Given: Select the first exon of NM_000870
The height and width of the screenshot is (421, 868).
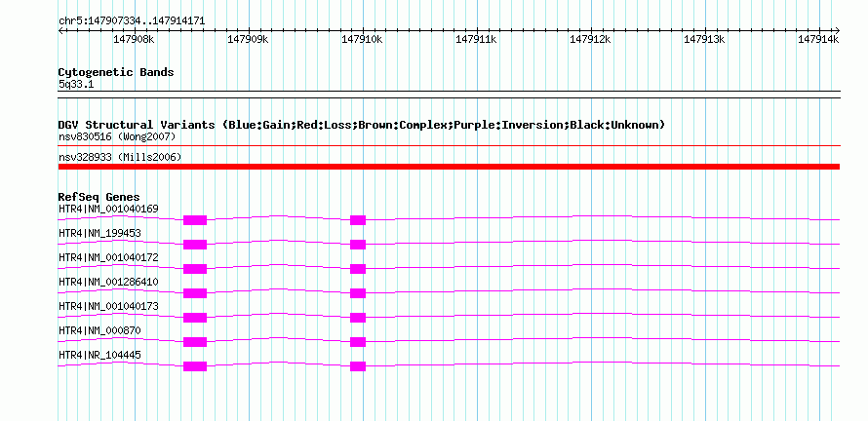Looking at the screenshot, I should click(195, 342).
